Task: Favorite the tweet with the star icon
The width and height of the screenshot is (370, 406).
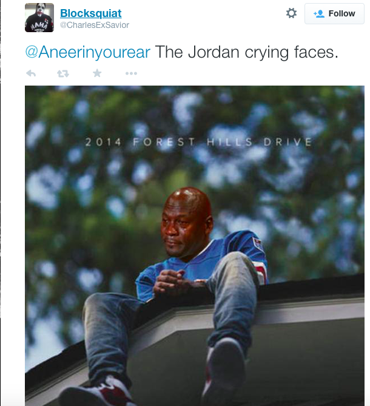Action: (x=97, y=73)
